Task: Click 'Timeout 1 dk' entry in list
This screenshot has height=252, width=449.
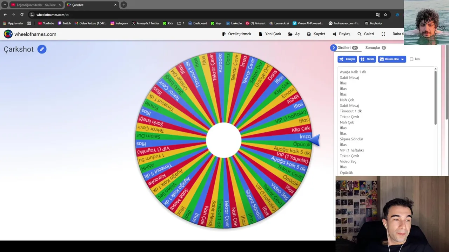Action: point(351,111)
